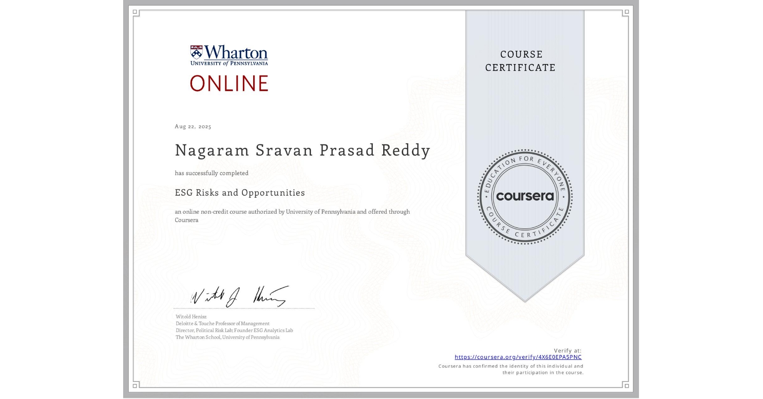Open the coursera.org verification link
Image resolution: width=763 pixels, height=399 pixels.
pyautogui.click(x=518, y=357)
